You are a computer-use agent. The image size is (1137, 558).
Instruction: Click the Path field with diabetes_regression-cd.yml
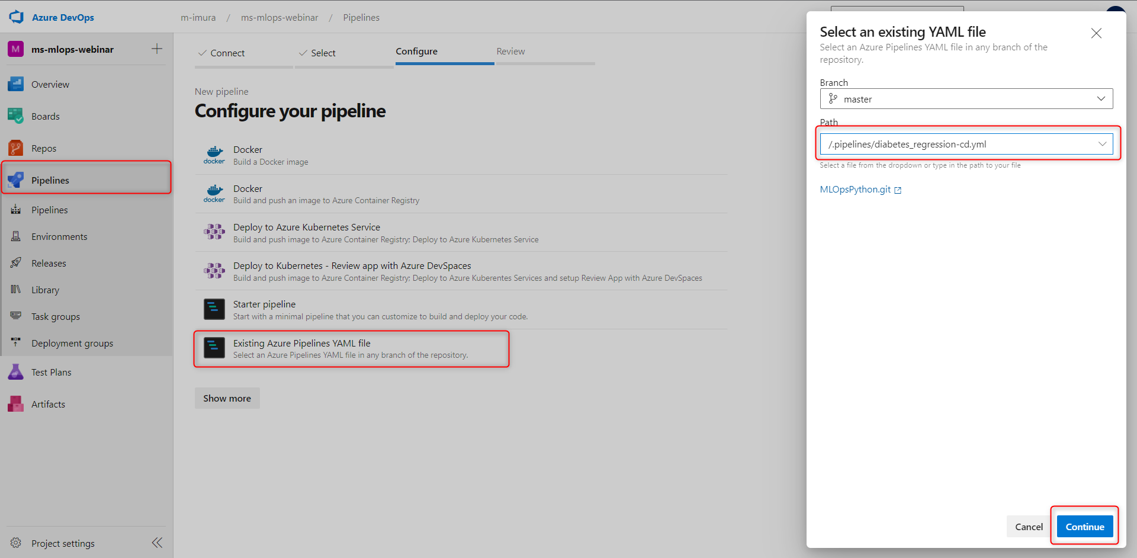966,144
